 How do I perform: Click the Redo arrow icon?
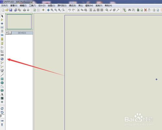[73, 10]
